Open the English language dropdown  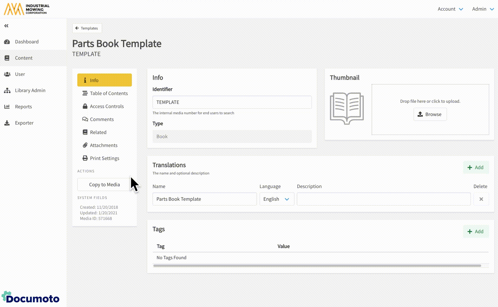276,199
